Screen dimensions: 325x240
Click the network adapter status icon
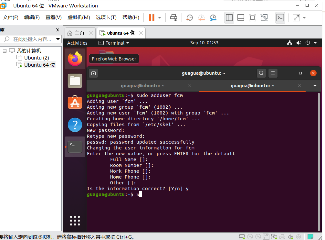tap(274, 237)
